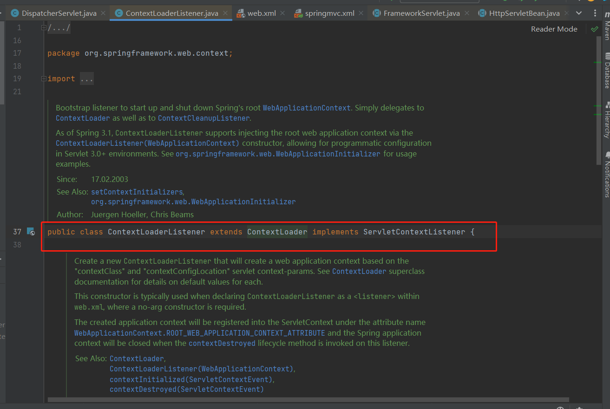Switch to the springmvc.xml tab
Screen dimensions: 610x409
(329, 13)
